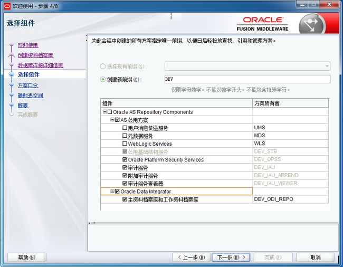Click the 上一步 back button
This screenshot has width=343, height=267.
point(192,258)
